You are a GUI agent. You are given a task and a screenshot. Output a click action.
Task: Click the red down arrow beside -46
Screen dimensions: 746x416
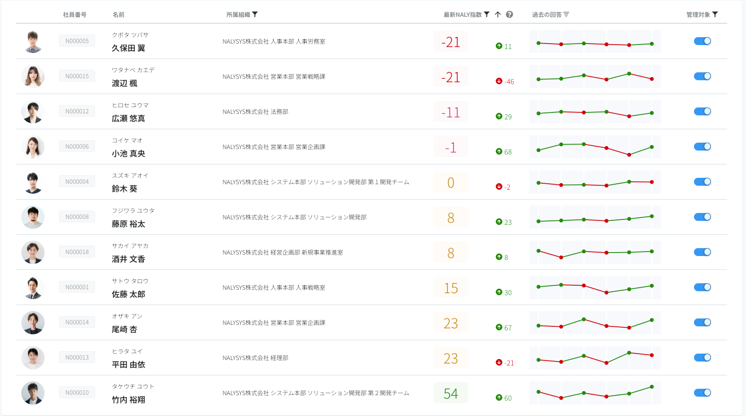tap(499, 81)
